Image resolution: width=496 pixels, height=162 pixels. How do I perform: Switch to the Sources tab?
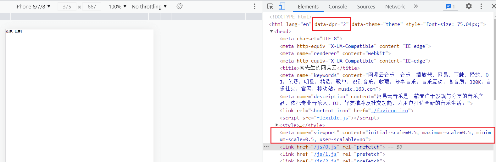click(366, 7)
